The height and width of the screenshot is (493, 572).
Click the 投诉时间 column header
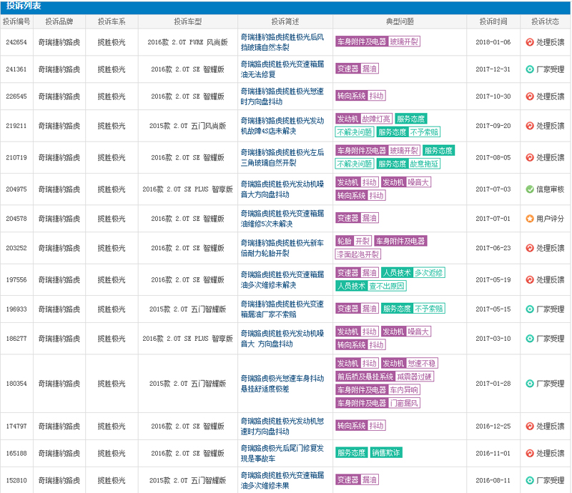point(493,22)
